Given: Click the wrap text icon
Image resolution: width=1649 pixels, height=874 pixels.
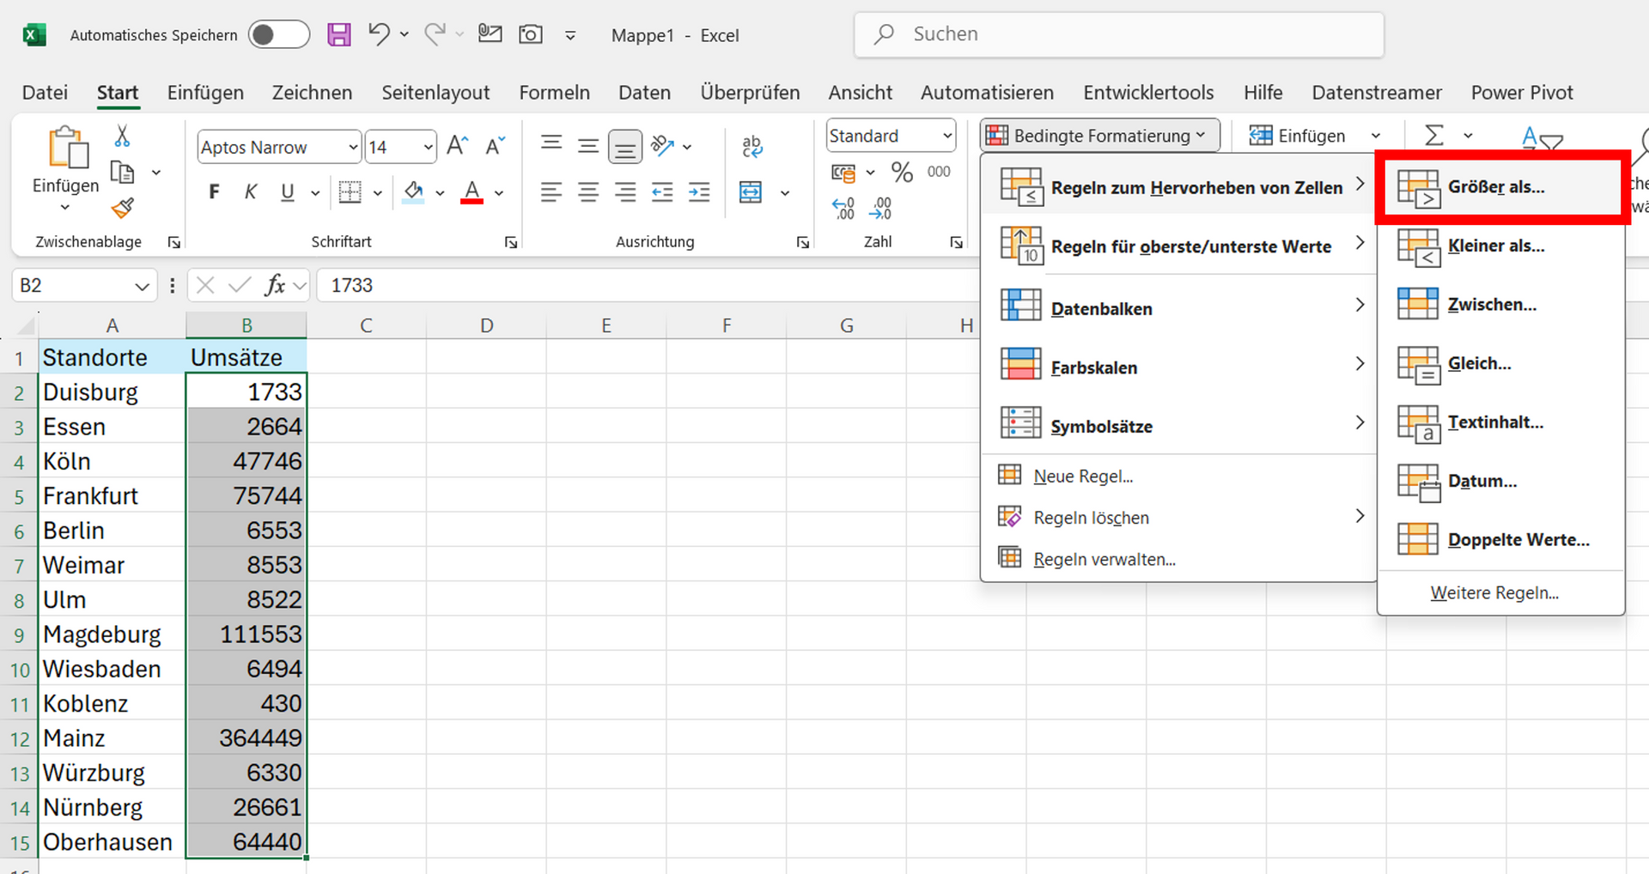Looking at the screenshot, I should tap(752, 146).
